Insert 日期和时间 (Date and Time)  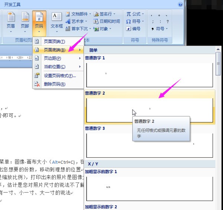point(106,22)
